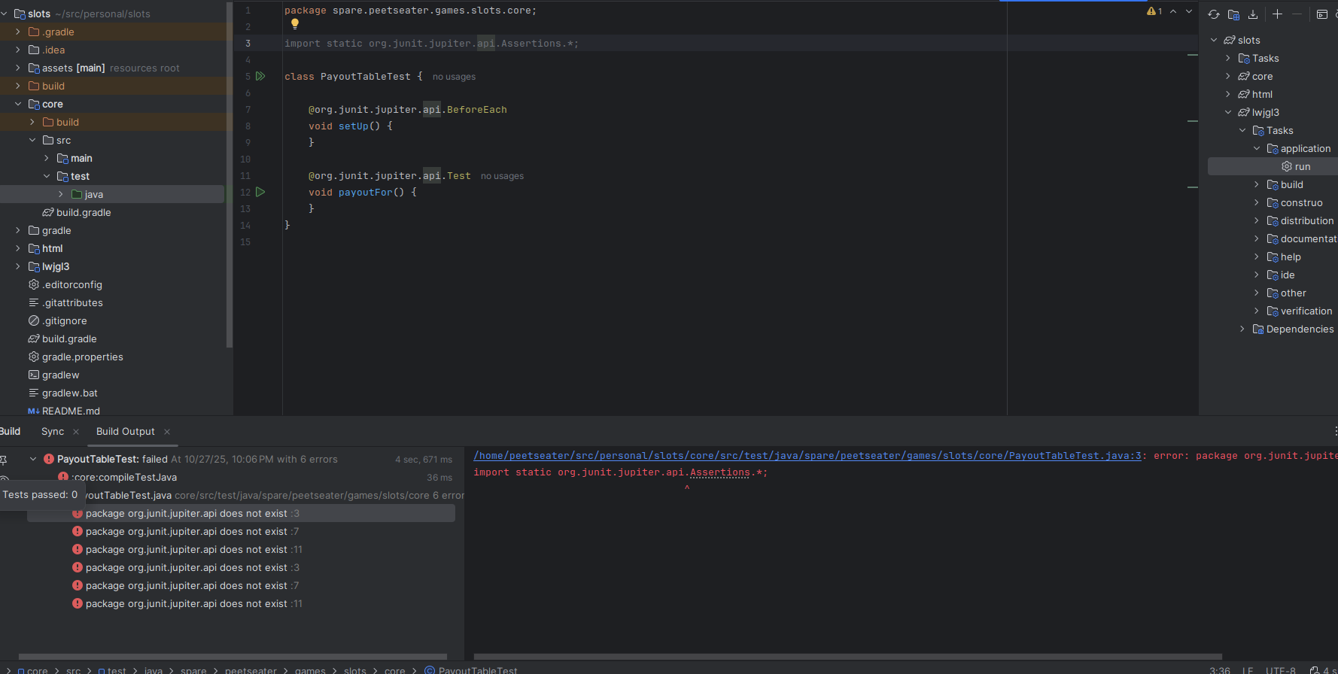Run PayoutTableTest class via gutter arrow
The image size is (1338, 674).
(x=260, y=76)
